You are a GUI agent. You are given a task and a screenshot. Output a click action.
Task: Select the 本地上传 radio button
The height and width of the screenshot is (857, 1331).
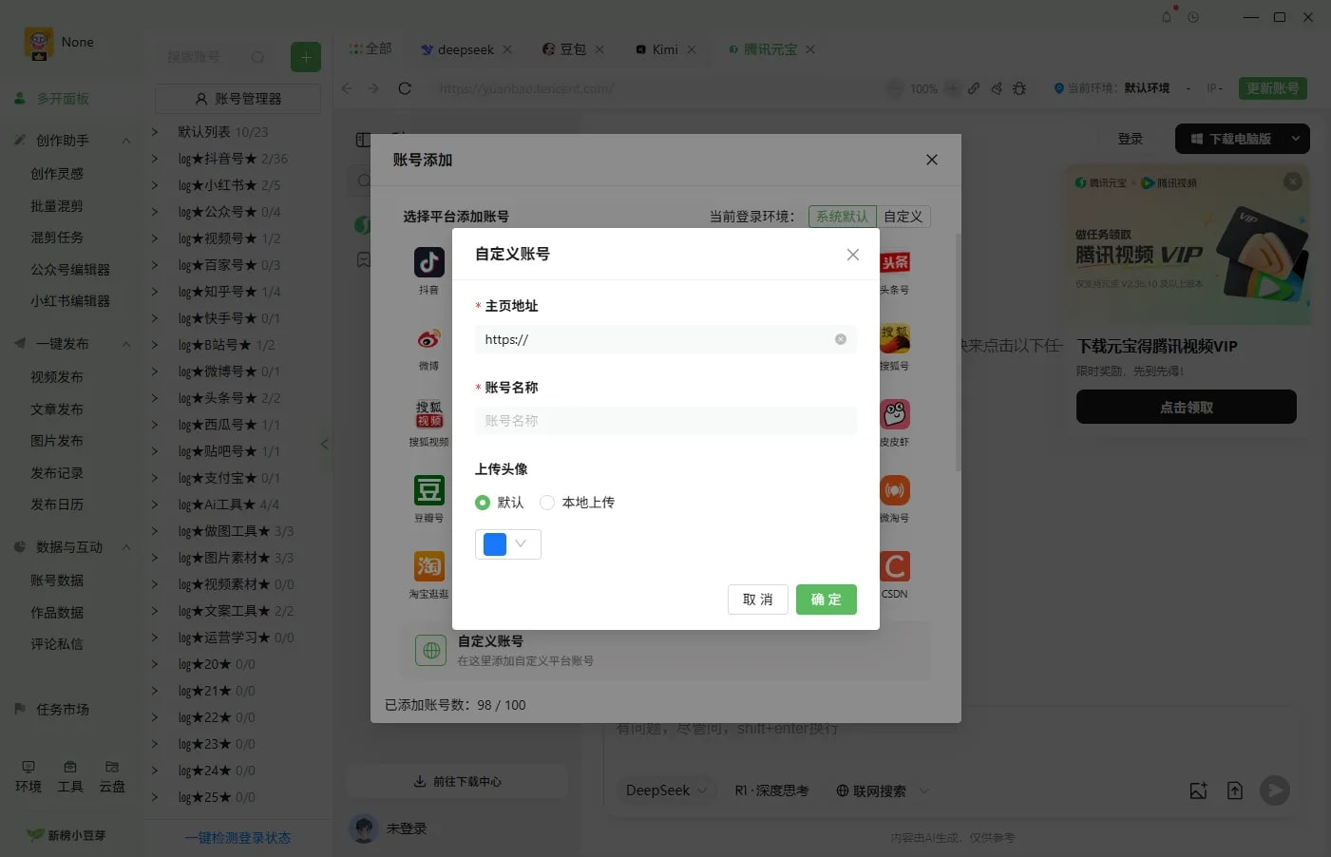click(x=547, y=502)
